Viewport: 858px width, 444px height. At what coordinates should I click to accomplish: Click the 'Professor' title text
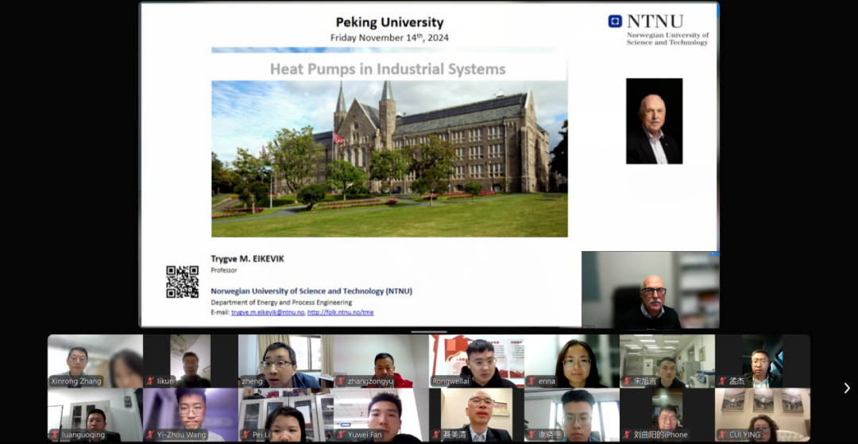tap(224, 270)
